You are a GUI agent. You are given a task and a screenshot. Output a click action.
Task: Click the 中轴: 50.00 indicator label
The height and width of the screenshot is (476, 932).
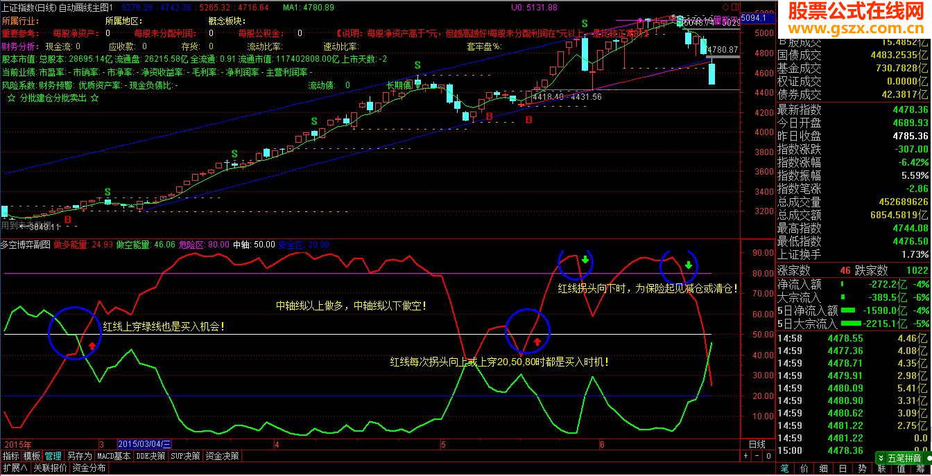tap(254, 245)
